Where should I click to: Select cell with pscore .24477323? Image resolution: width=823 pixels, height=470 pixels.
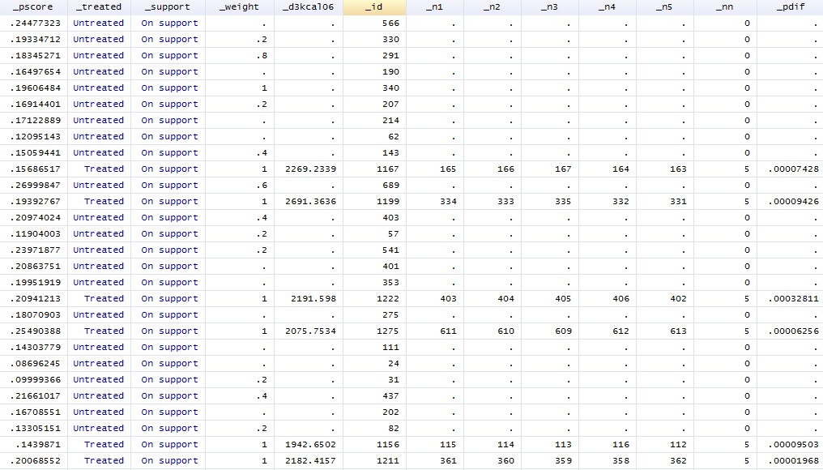point(33,23)
